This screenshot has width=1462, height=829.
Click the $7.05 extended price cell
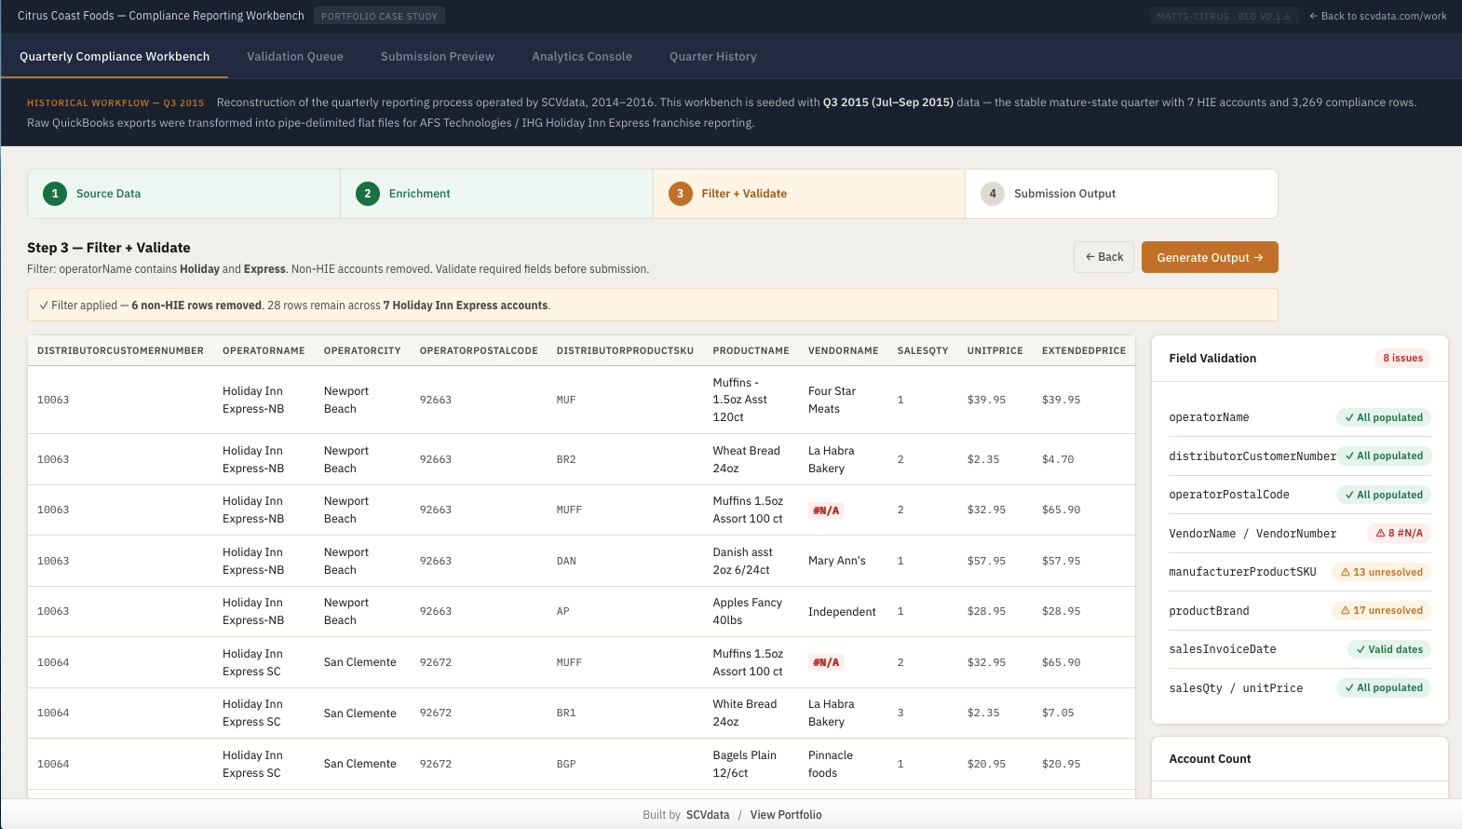[1084, 713]
